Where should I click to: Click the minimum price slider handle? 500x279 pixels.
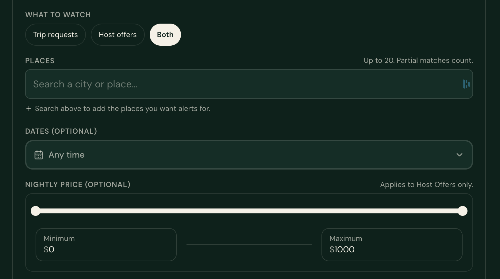tap(36, 211)
